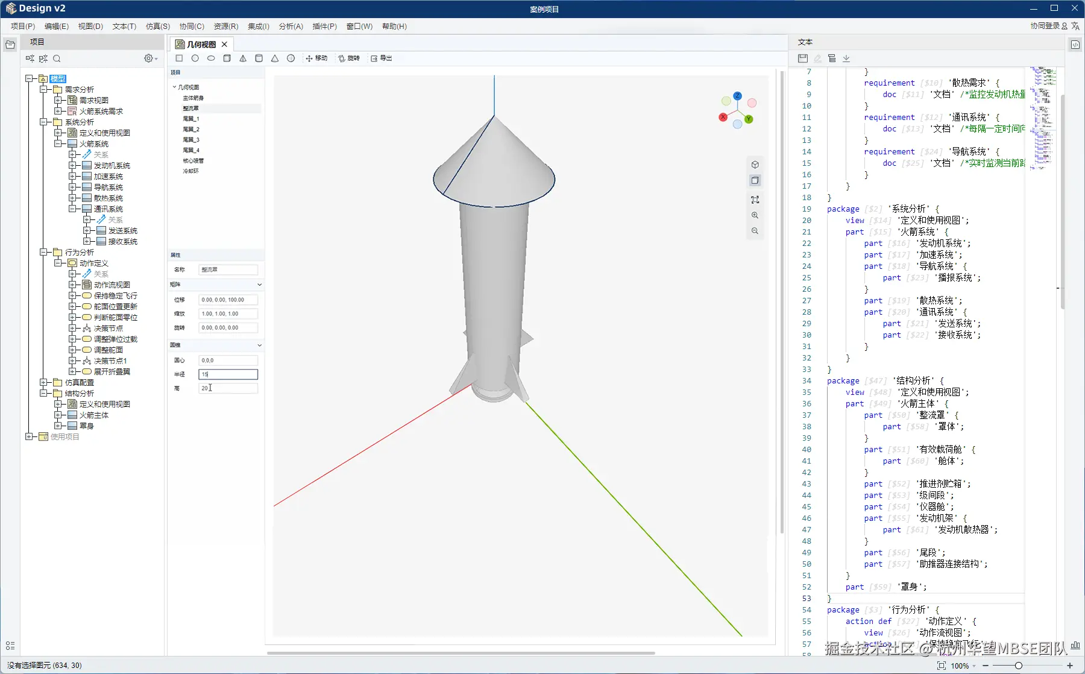Collapse the 通讯系统 tree node

(72, 209)
